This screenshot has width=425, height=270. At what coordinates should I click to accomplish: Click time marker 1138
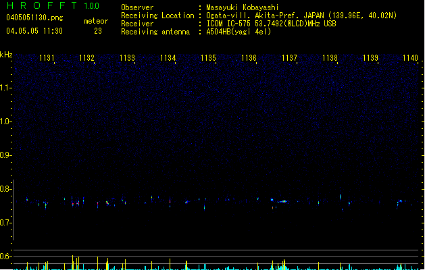point(330,58)
